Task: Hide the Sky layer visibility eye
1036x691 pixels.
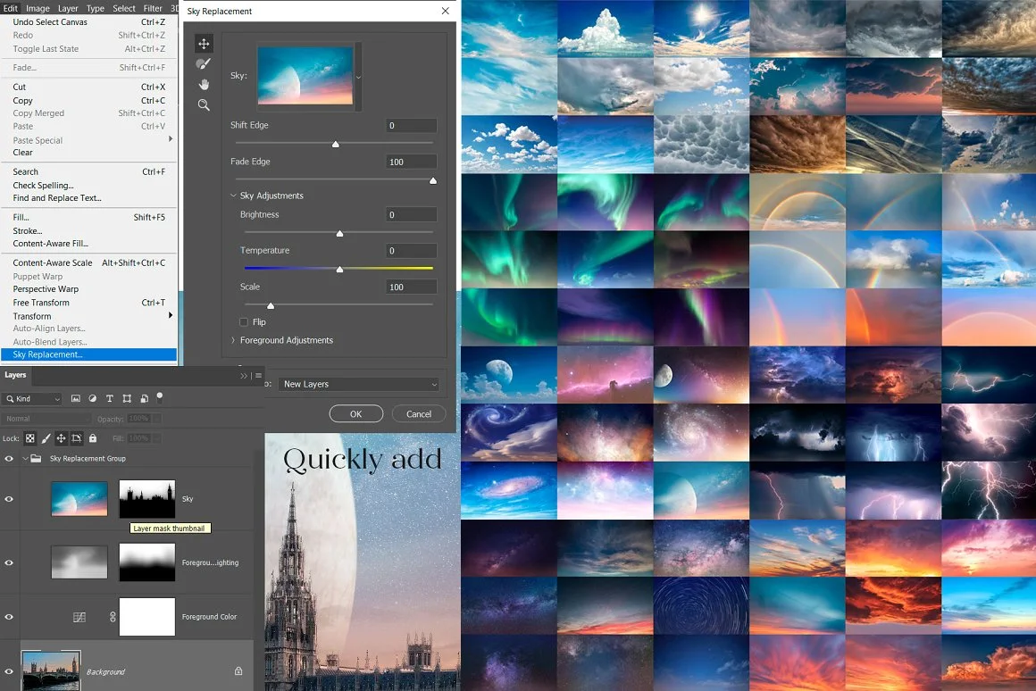Action: point(9,499)
